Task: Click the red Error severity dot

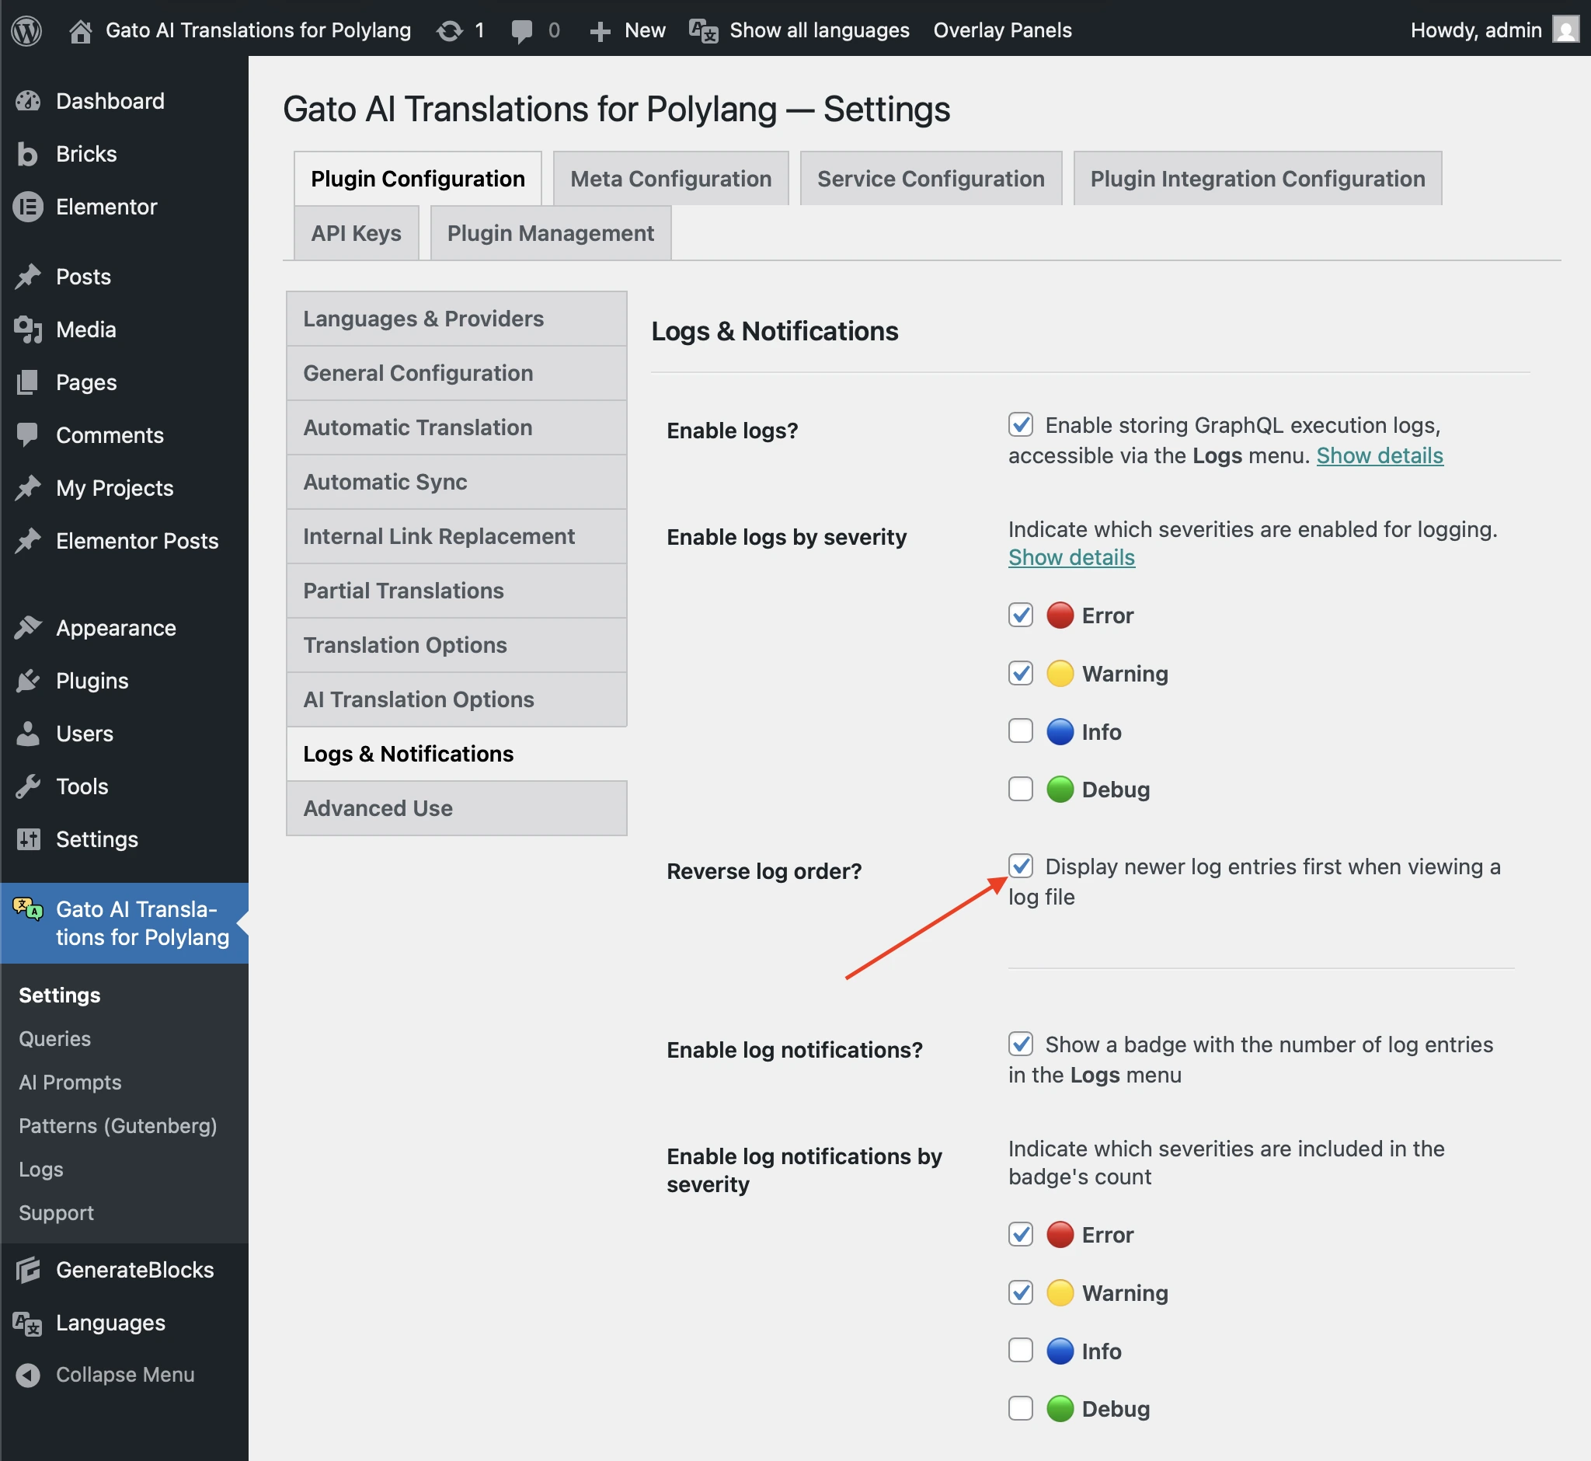Action: click(1059, 615)
